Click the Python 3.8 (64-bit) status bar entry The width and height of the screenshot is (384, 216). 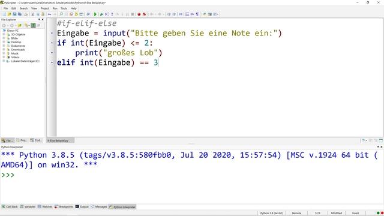click(x=271, y=213)
